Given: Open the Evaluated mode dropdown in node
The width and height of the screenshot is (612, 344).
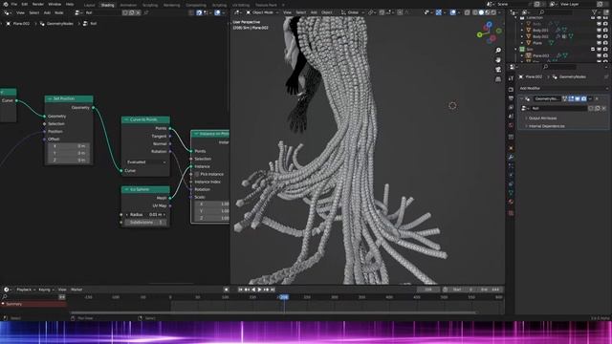Looking at the screenshot, I should click(x=146, y=161).
